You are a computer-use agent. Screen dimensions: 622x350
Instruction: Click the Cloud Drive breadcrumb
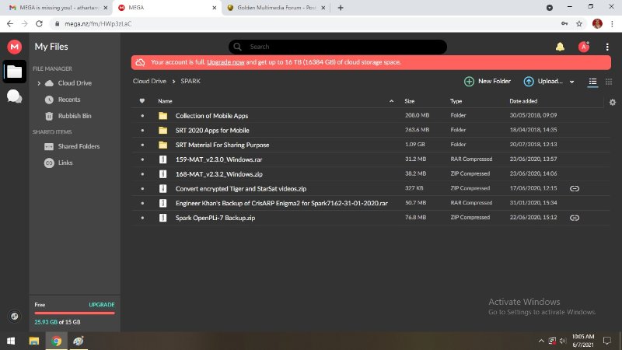[x=149, y=81]
